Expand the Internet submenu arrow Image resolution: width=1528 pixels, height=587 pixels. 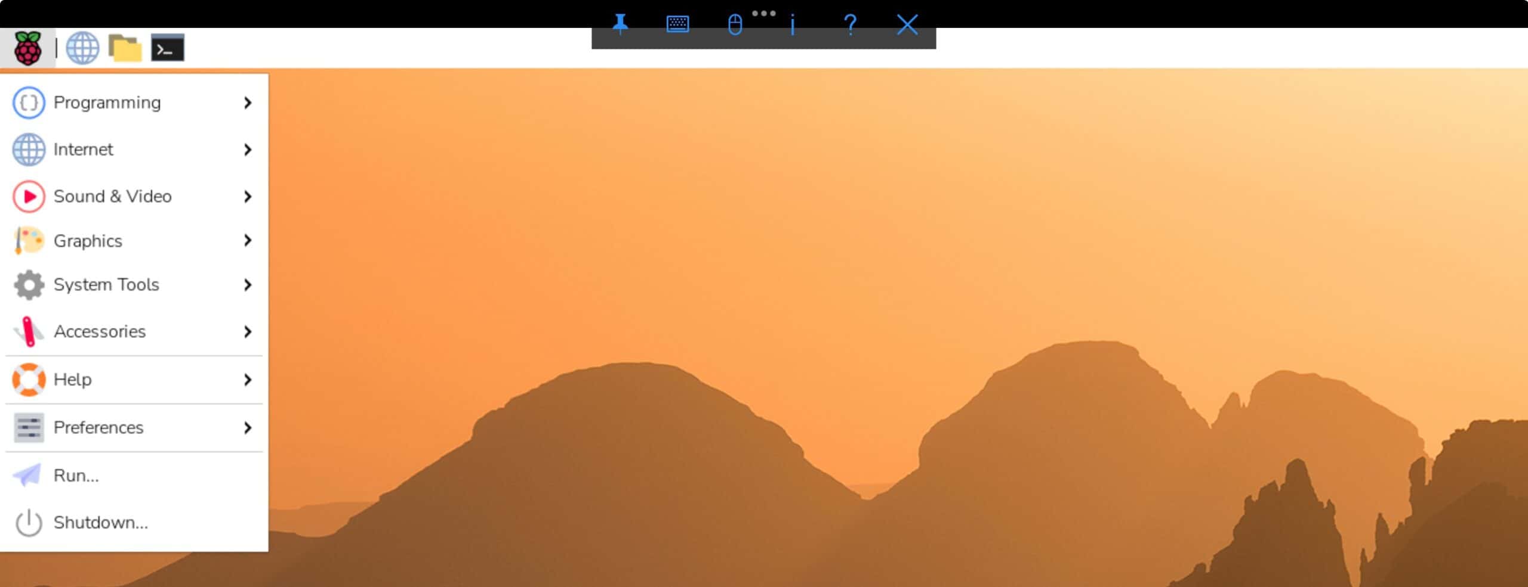(248, 150)
